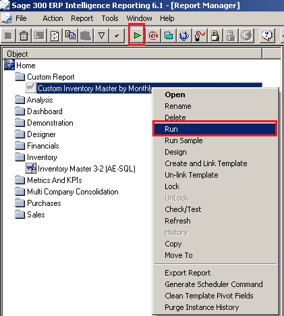Click the Custom Inventory Master report checkmark icon
This screenshot has height=316, width=284.
click(x=31, y=88)
